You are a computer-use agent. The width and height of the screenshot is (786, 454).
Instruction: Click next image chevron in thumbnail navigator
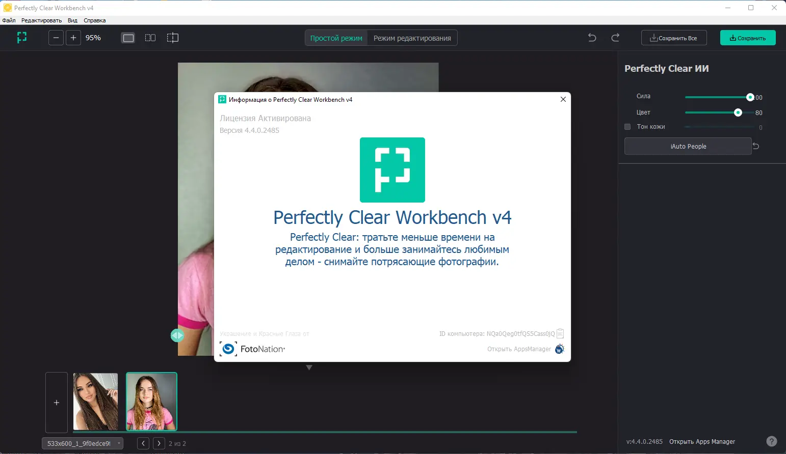coord(159,443)
